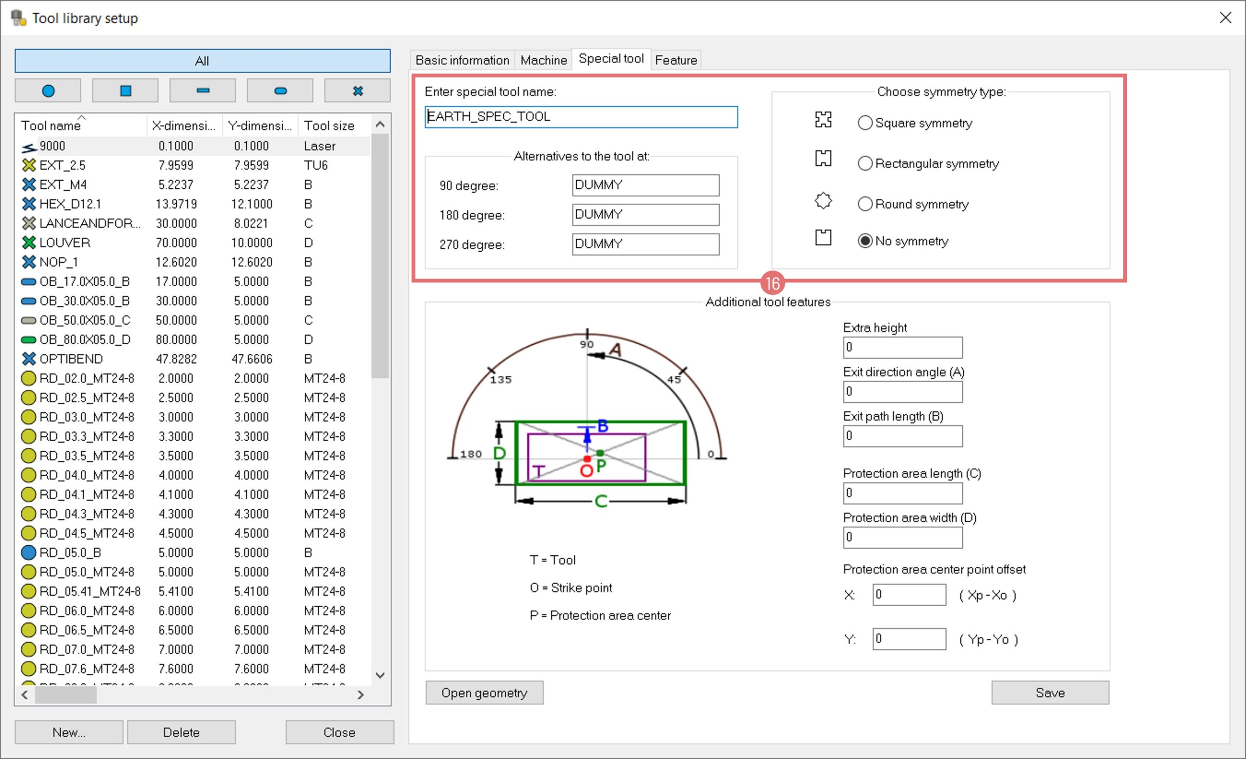Viewport: 1246px width, 759px height.
Task: Filter tools by special X icon
Action: pyautogui.click(x=358, y=91)
